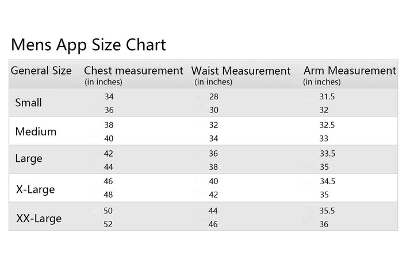The width and height of the screenshot is (414, 276).
Task: Click chest value 34 in Small row
Action: [109, 96]
